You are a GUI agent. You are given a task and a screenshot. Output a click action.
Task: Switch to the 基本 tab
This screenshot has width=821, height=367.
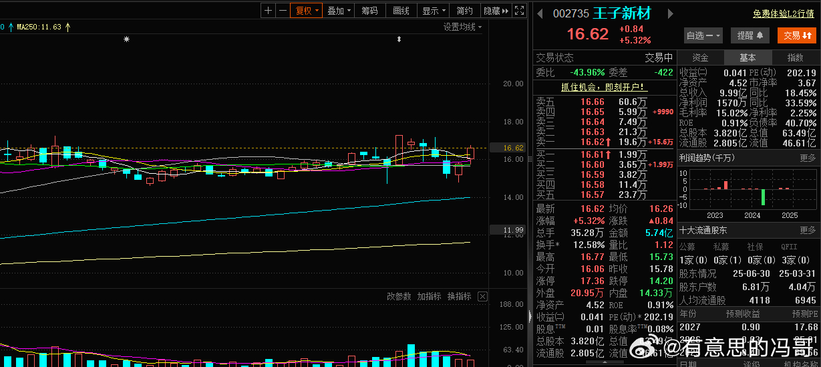click(748, 57)
